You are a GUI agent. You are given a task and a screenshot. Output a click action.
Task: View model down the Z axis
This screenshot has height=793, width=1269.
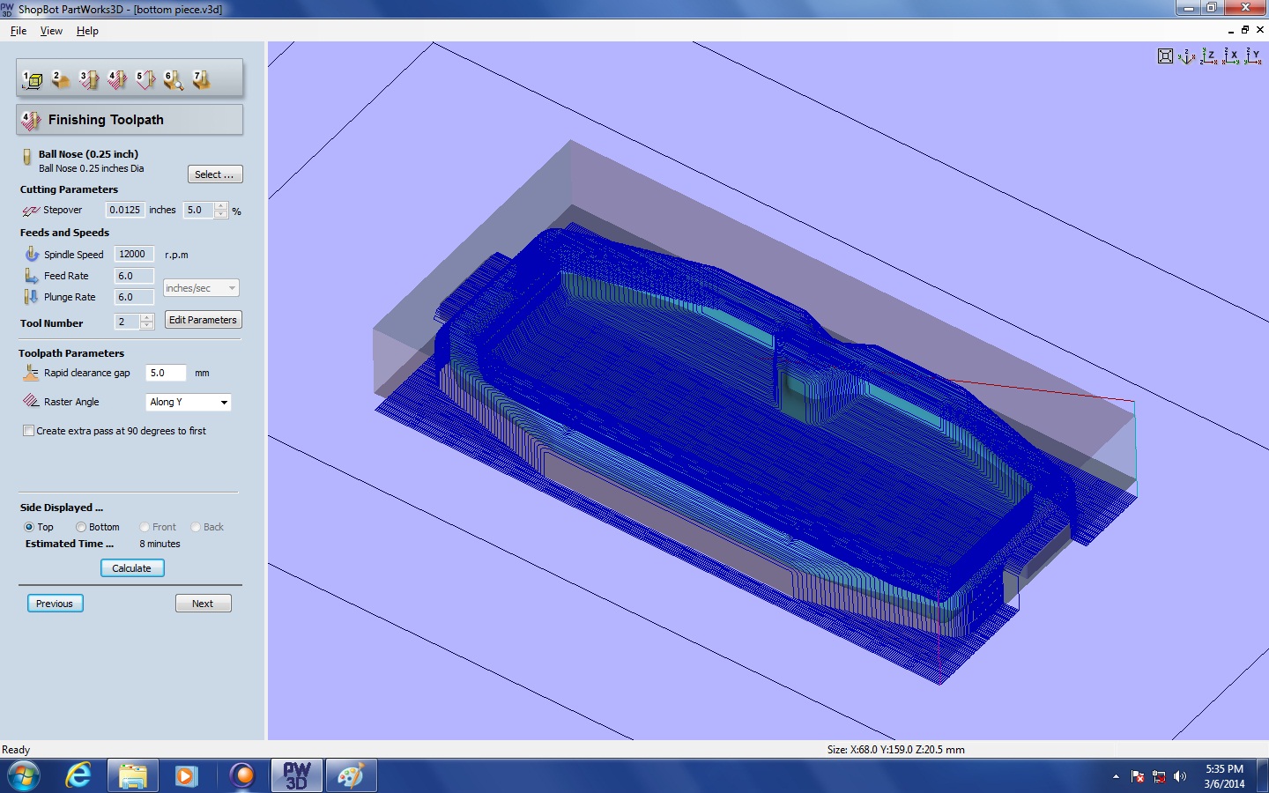click(1209, 56)
